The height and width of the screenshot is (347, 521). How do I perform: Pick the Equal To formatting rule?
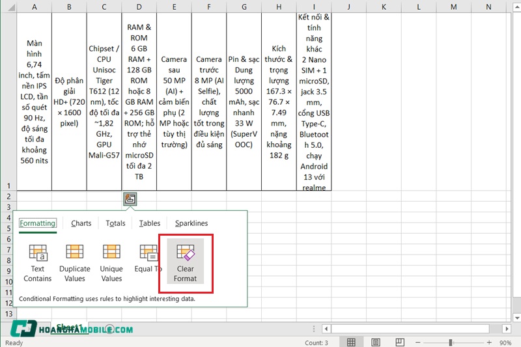click(148, 259)
